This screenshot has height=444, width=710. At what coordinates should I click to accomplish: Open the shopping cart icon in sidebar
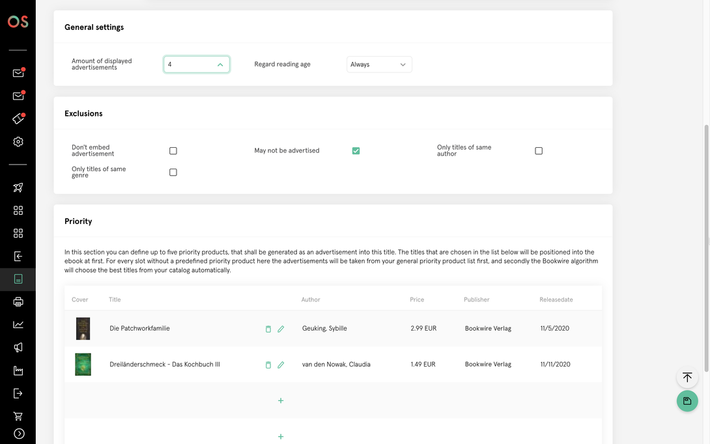(x=18, y=416)
